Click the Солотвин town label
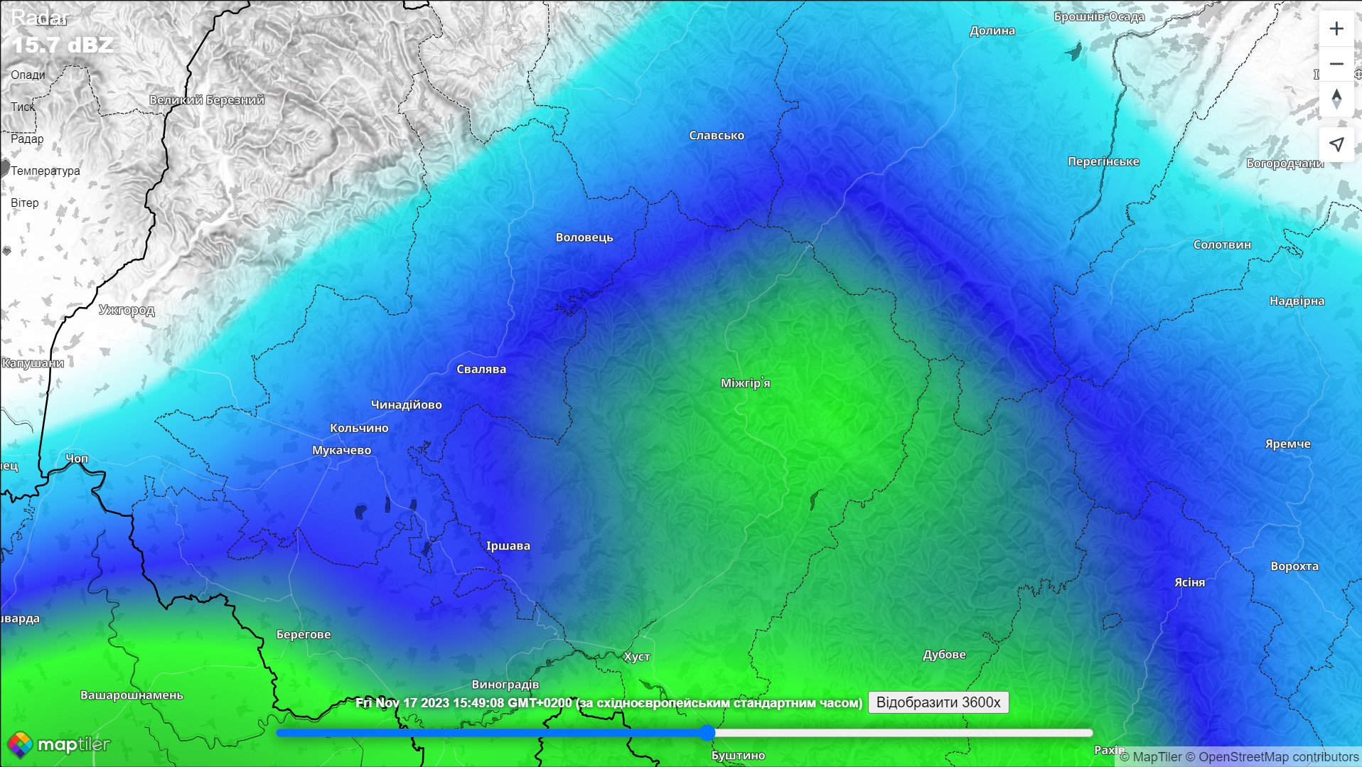1362x767 pixels. pyautogui.click(x=1222, y=245)
